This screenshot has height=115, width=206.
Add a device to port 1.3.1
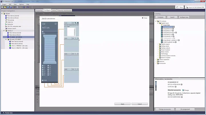[x=73, y=54]
